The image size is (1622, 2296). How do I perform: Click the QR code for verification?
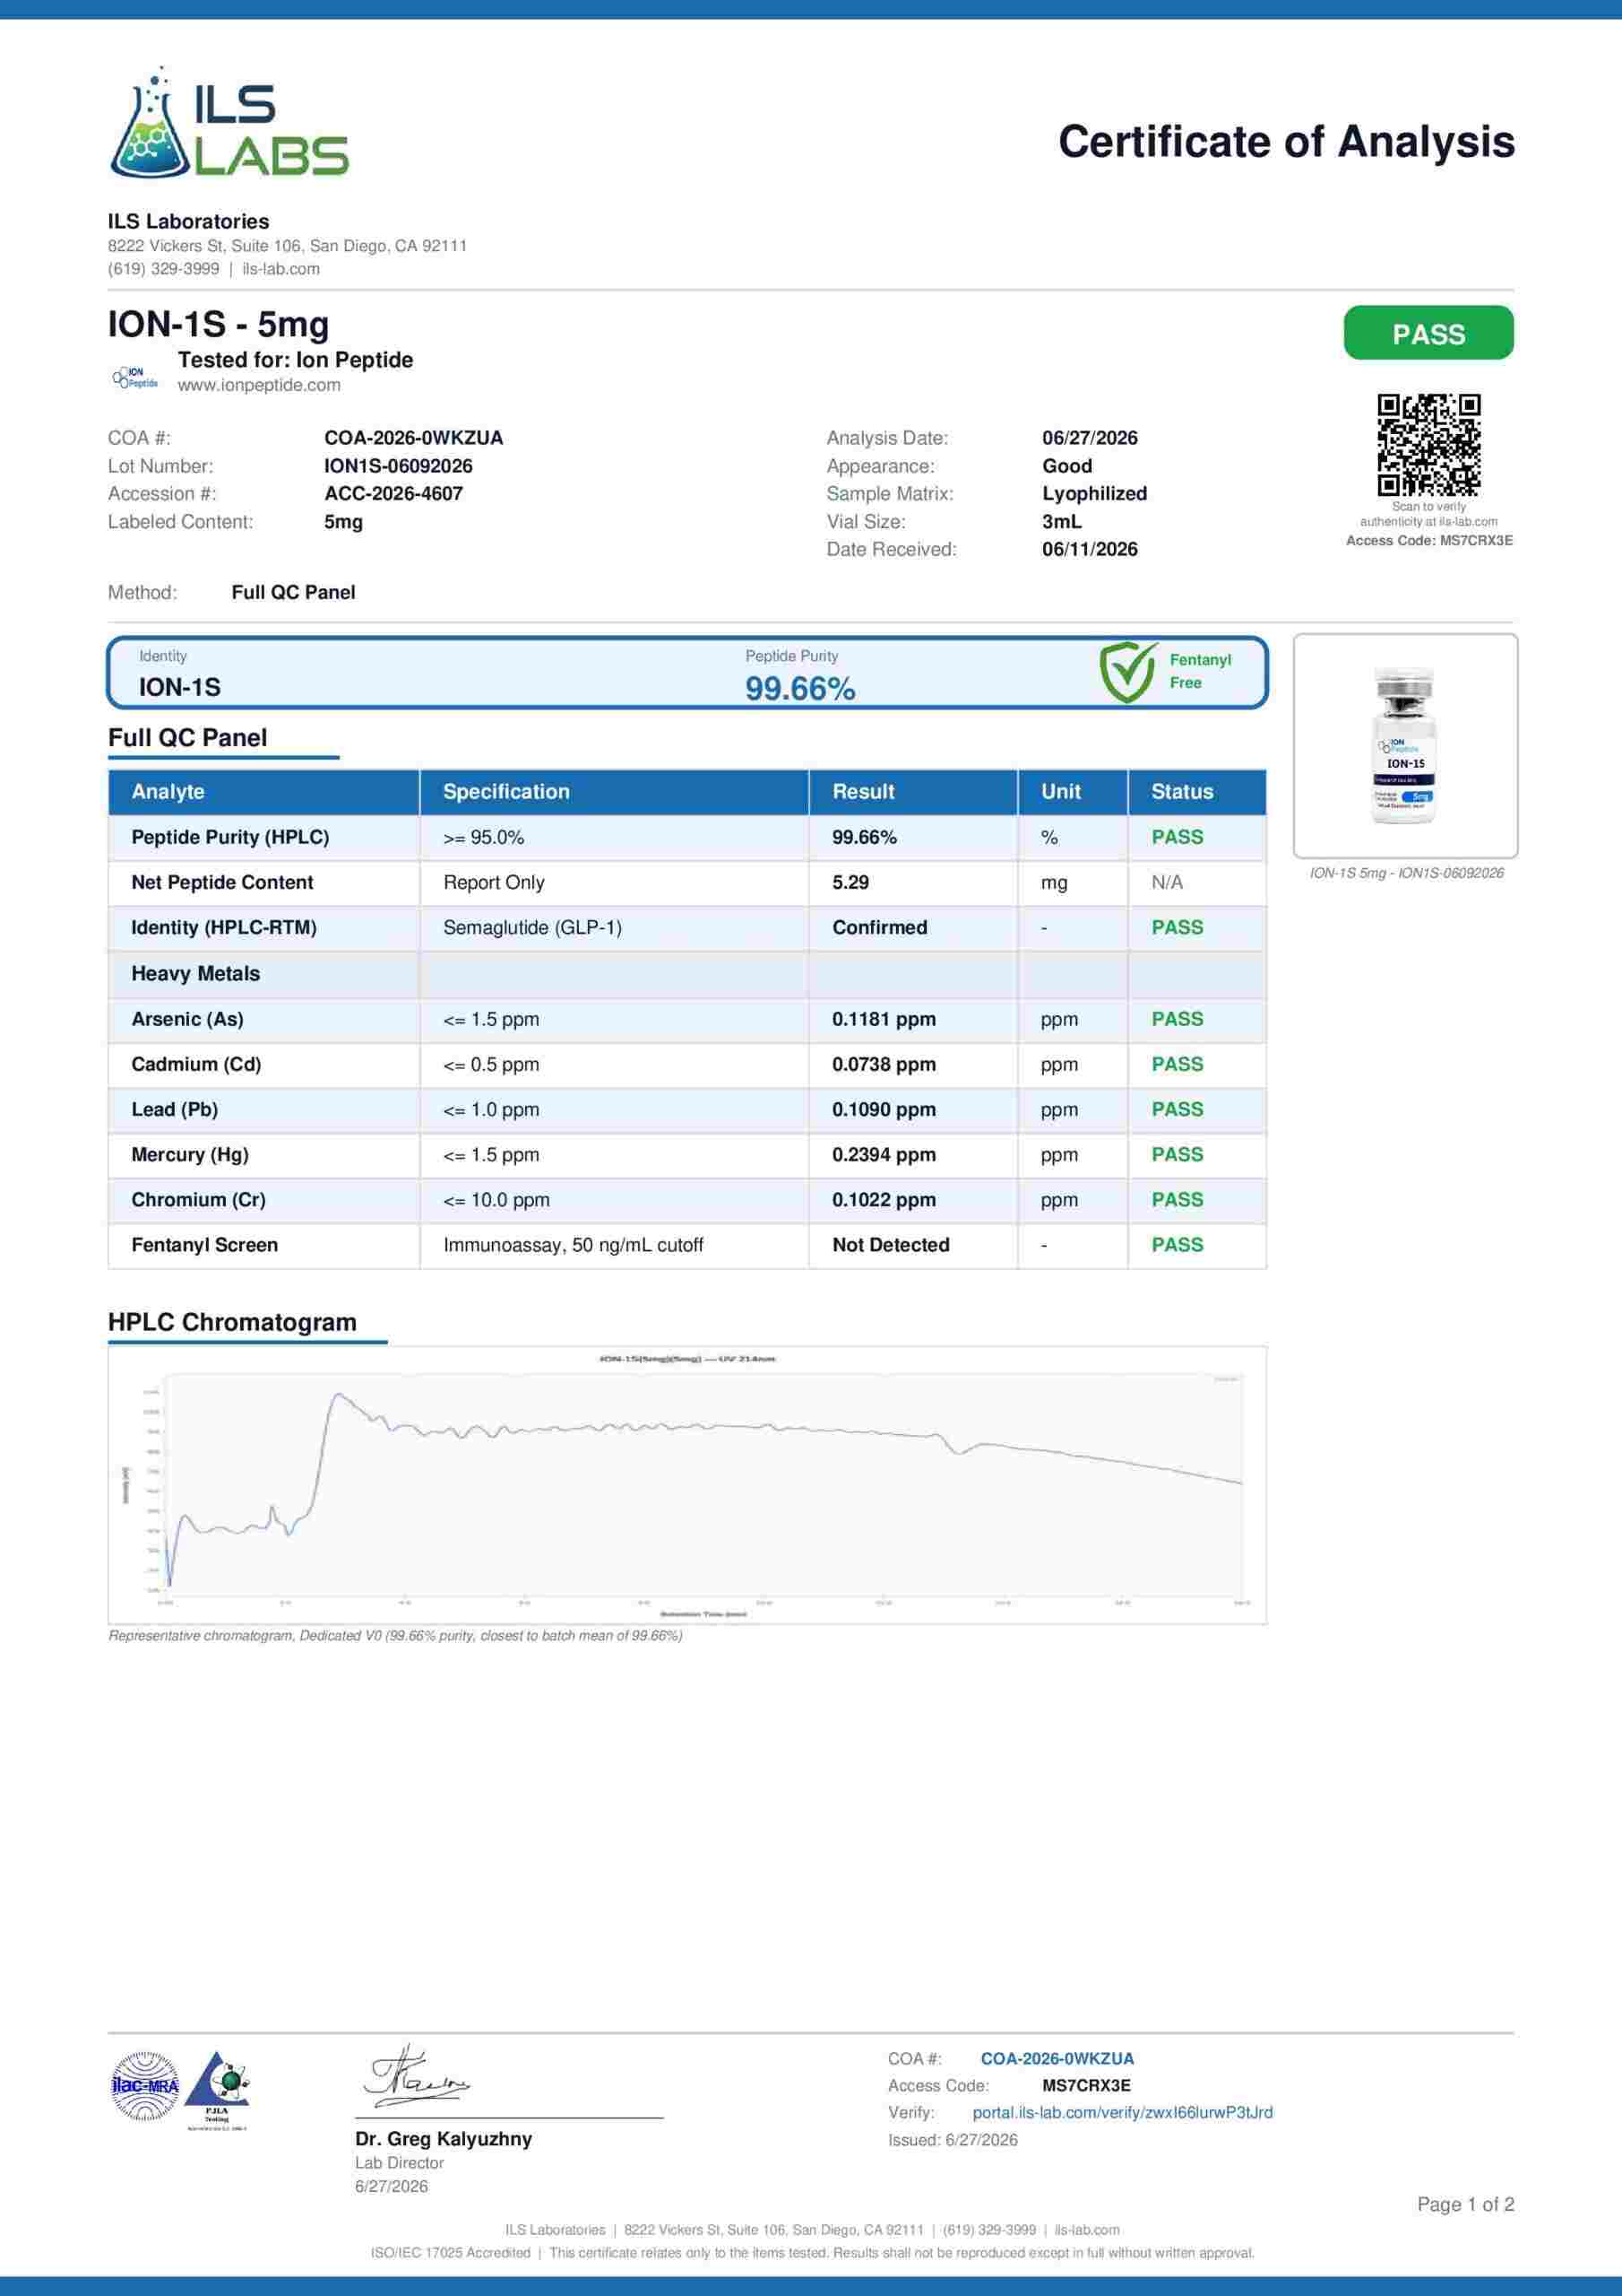(x=1428, y=445)
